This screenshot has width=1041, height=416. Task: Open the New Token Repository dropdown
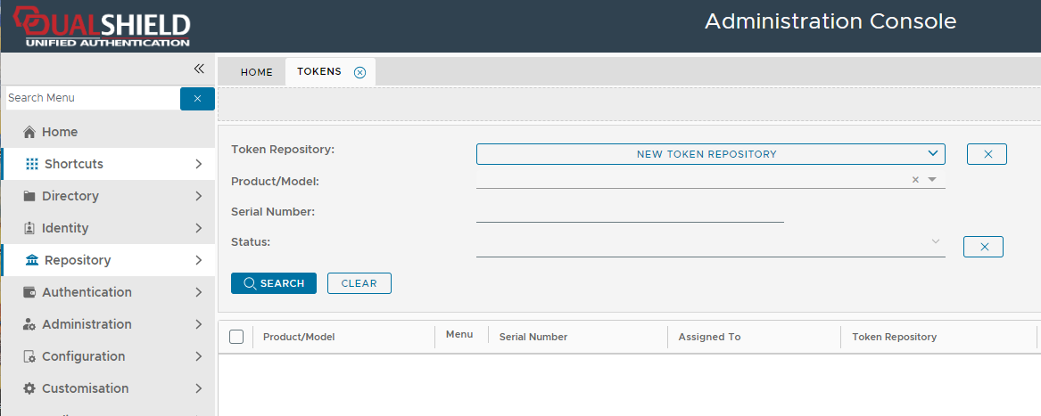(710, 154)
